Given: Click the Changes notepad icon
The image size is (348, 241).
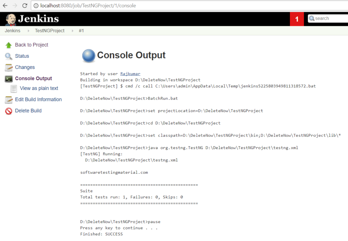Looking at the screenshot, I should 9,67.
